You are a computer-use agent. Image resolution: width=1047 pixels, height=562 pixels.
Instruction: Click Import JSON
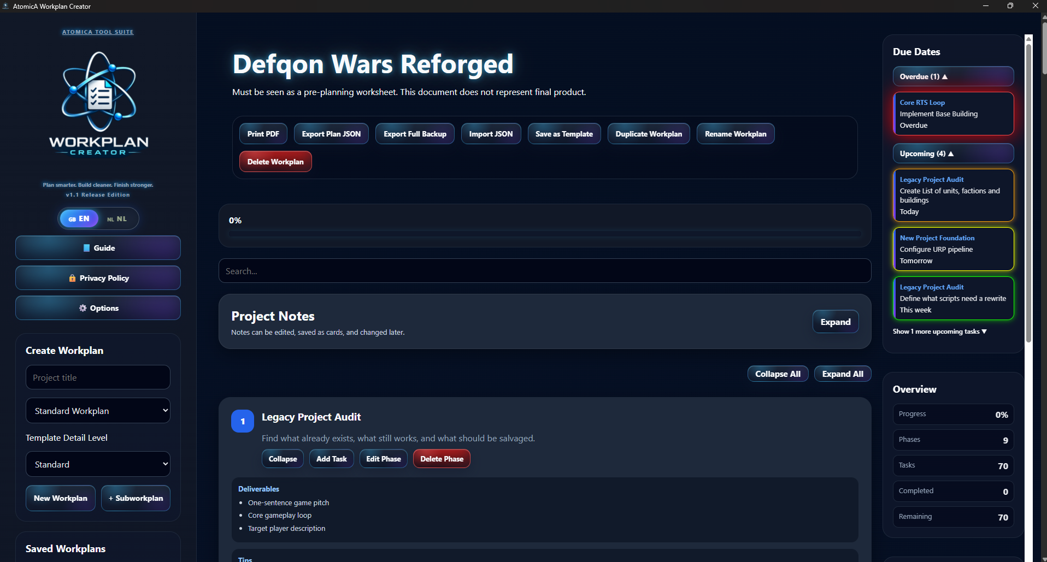[x=491, y=134]
